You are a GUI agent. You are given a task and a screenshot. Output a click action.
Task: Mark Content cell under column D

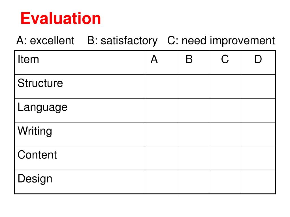click(258, 158)
